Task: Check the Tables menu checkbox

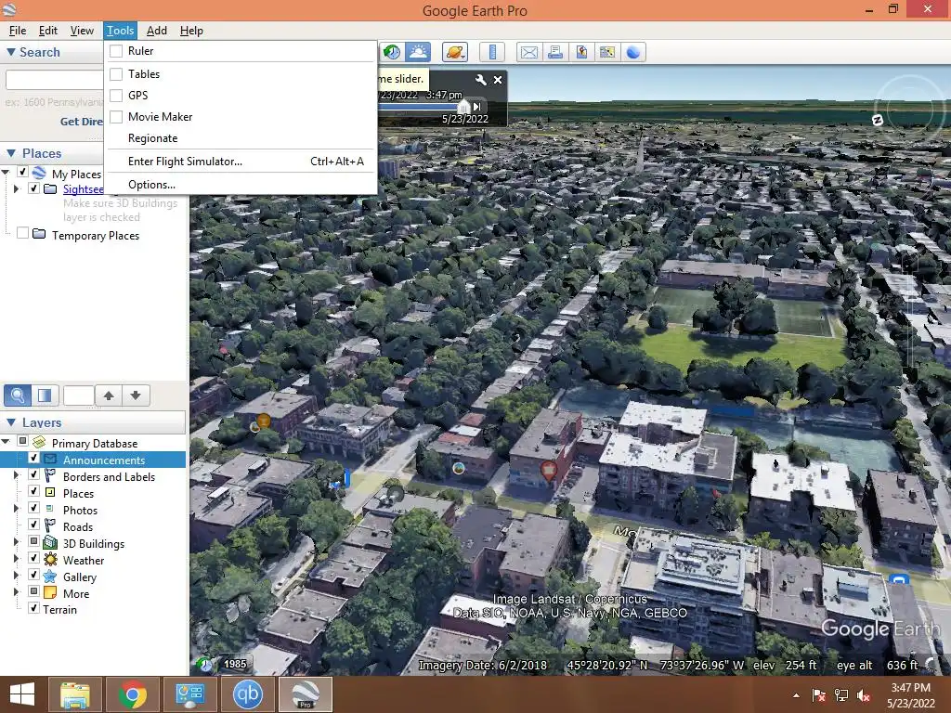Action: [x=116, y=74]
